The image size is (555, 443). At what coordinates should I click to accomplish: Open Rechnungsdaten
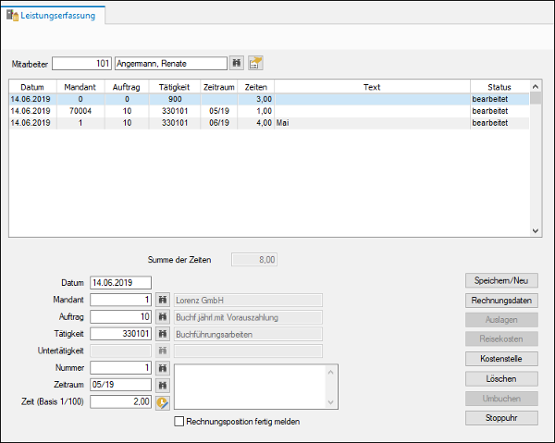(x=501, y=301)
